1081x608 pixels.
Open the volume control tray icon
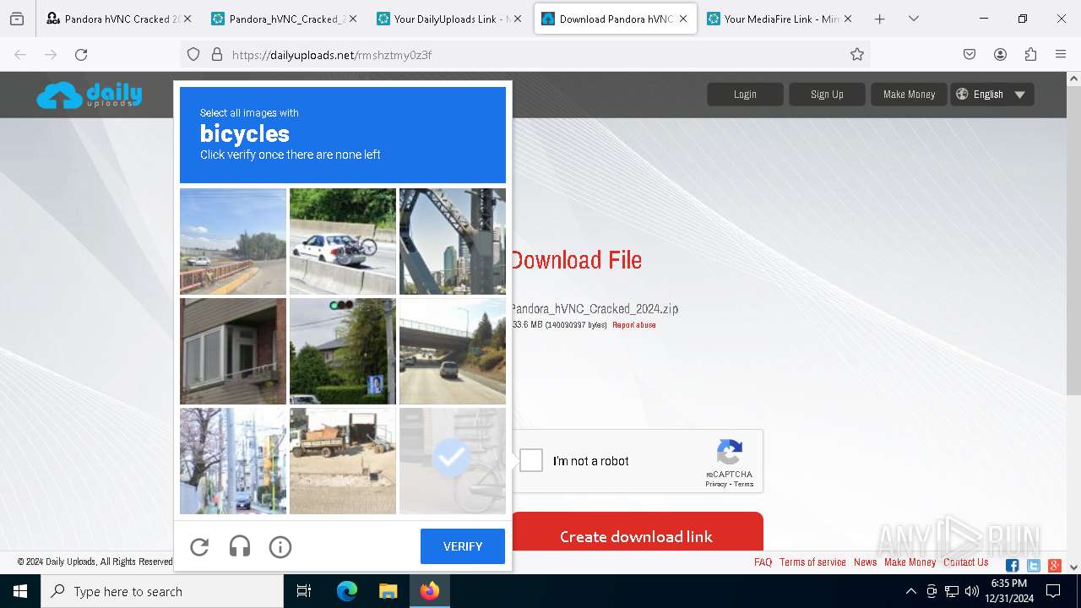click(x=972, y=591)
